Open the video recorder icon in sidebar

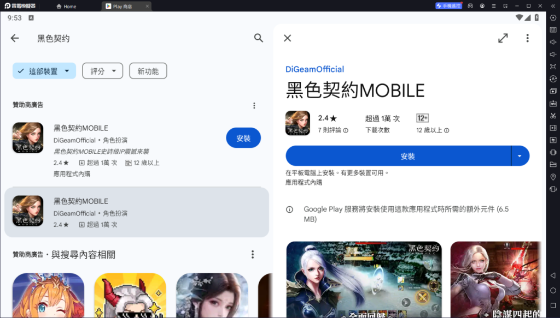(x=553, y=128)
